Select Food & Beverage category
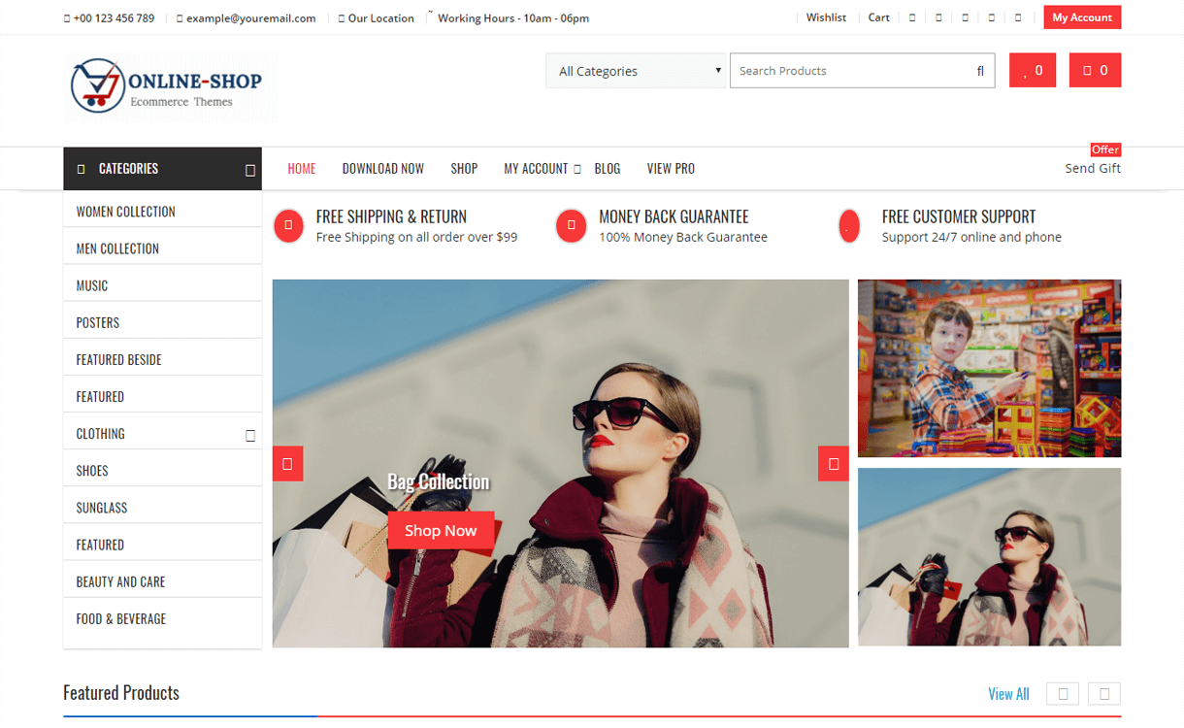Screen dimensions: 1184x728 click(121, 618)
